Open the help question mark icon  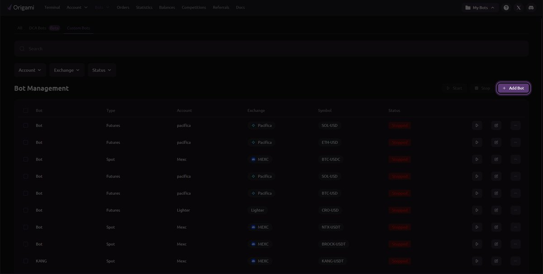pos(506,8)
